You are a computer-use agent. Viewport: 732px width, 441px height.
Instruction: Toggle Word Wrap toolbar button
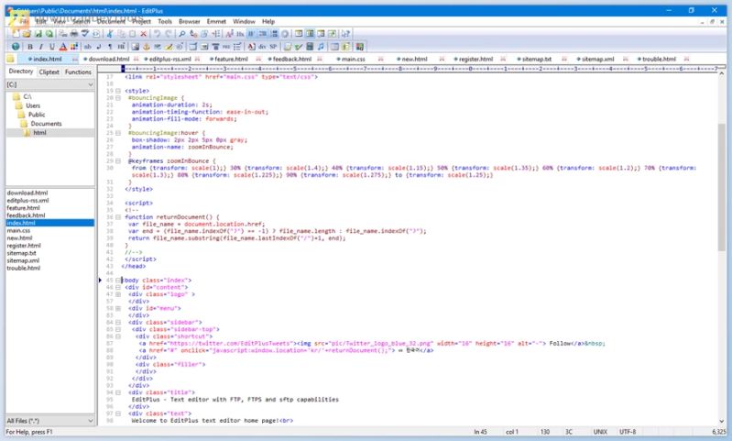251,34
